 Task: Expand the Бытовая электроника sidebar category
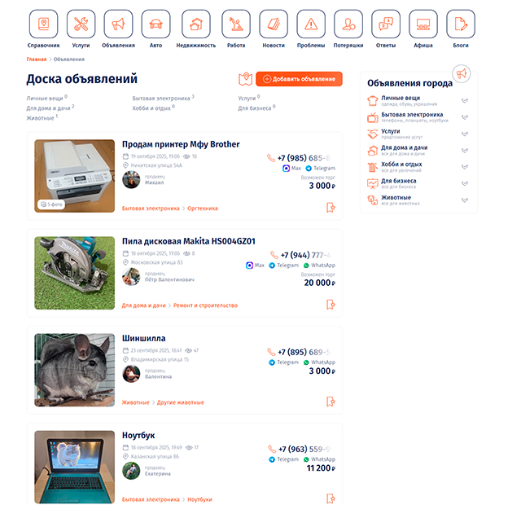(x=465, y=117)
